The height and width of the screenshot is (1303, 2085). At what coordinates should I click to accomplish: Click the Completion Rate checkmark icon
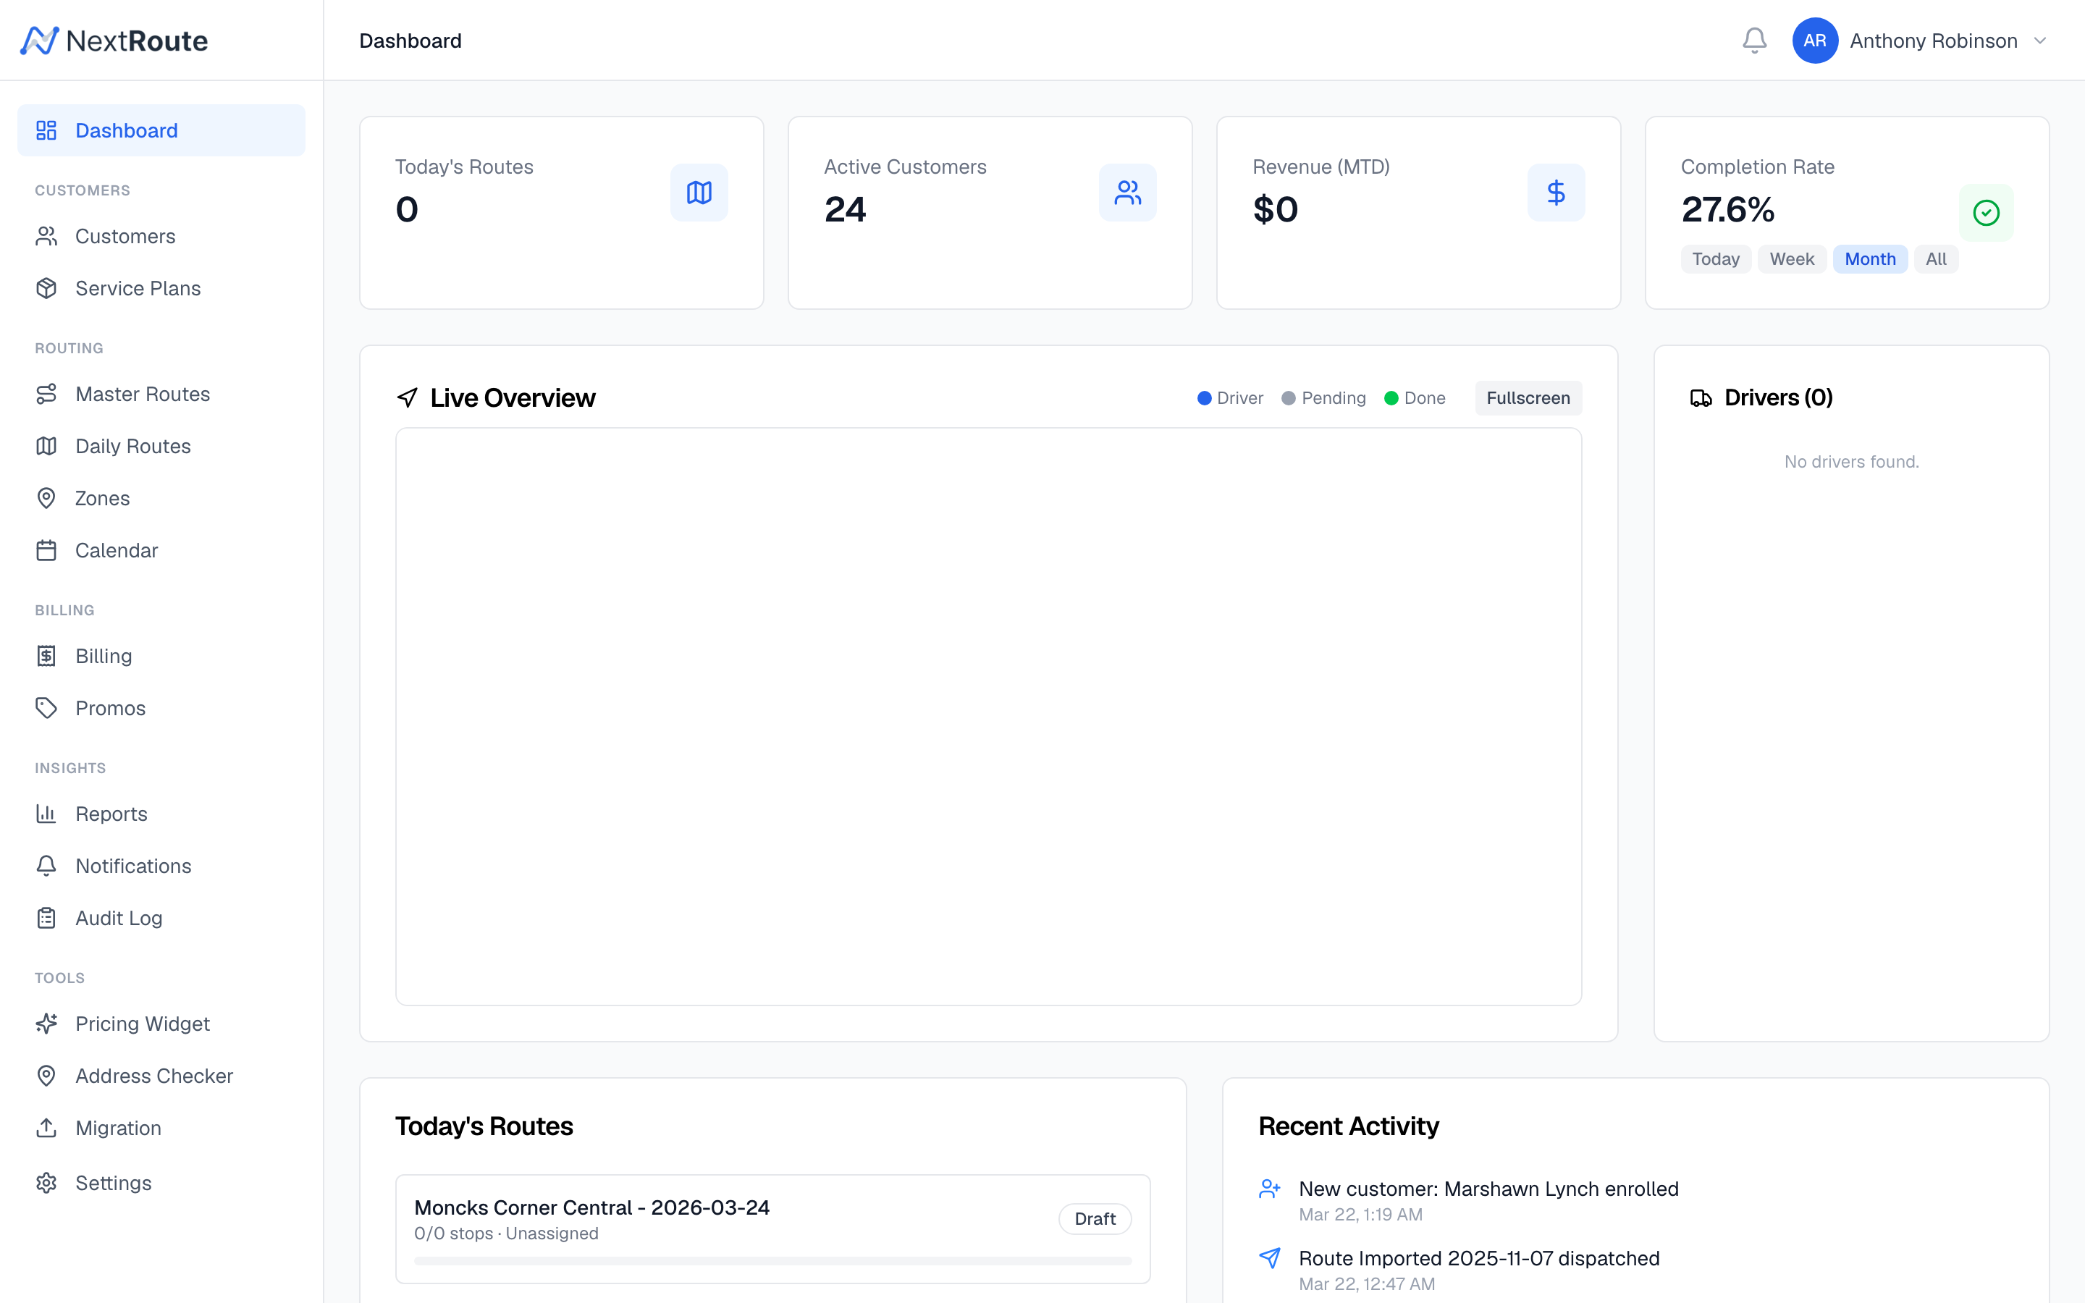pos(1985,213)
